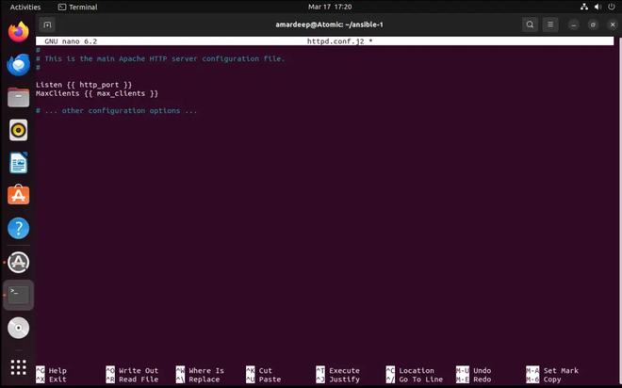Click the ^W Where Is shortcut
Image resolution: width=622 pixels, height=388 pixels.
pyautogui.click(x=200, y=370)
